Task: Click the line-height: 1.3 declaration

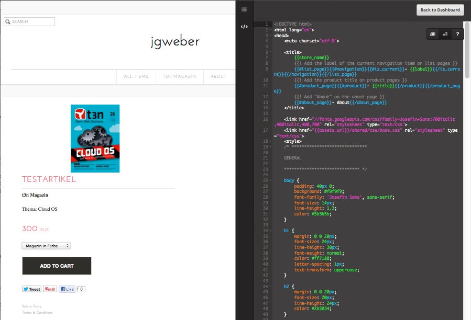Action: (x=315, y=208)
